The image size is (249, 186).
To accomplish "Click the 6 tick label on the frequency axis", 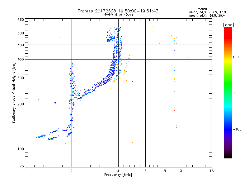I will pos(145,171).
